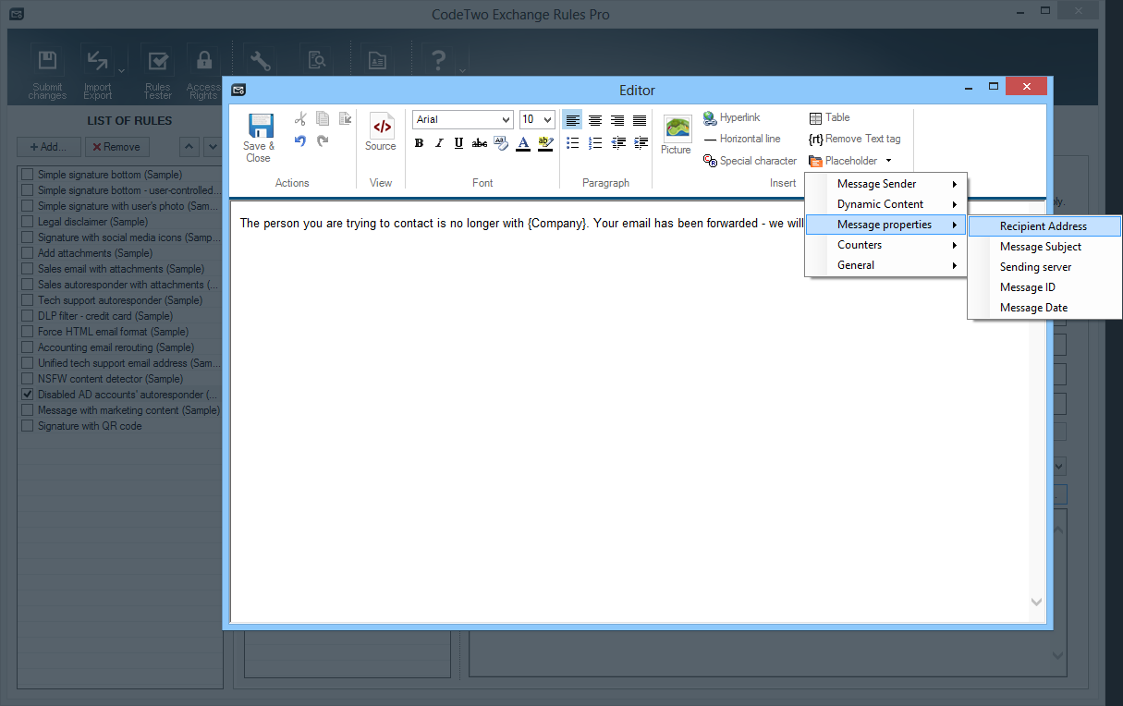The image size is (1123, 706).
Task: Toggle Disabled AD accounts' autoresponder checkbox
Action: click(x=27, y=395)
